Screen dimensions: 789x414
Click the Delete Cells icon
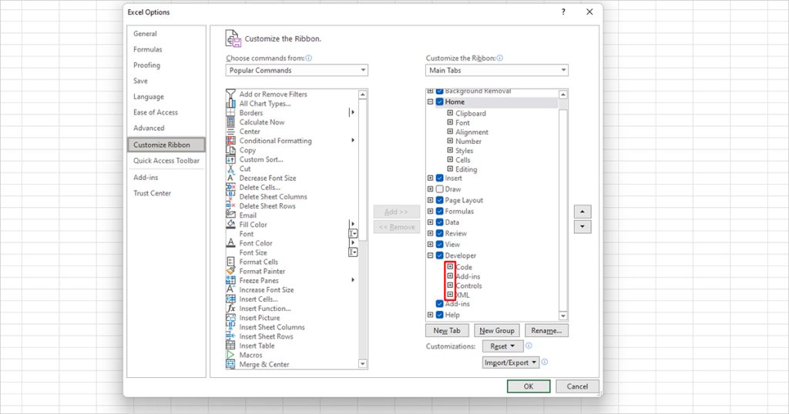(230, 187)
